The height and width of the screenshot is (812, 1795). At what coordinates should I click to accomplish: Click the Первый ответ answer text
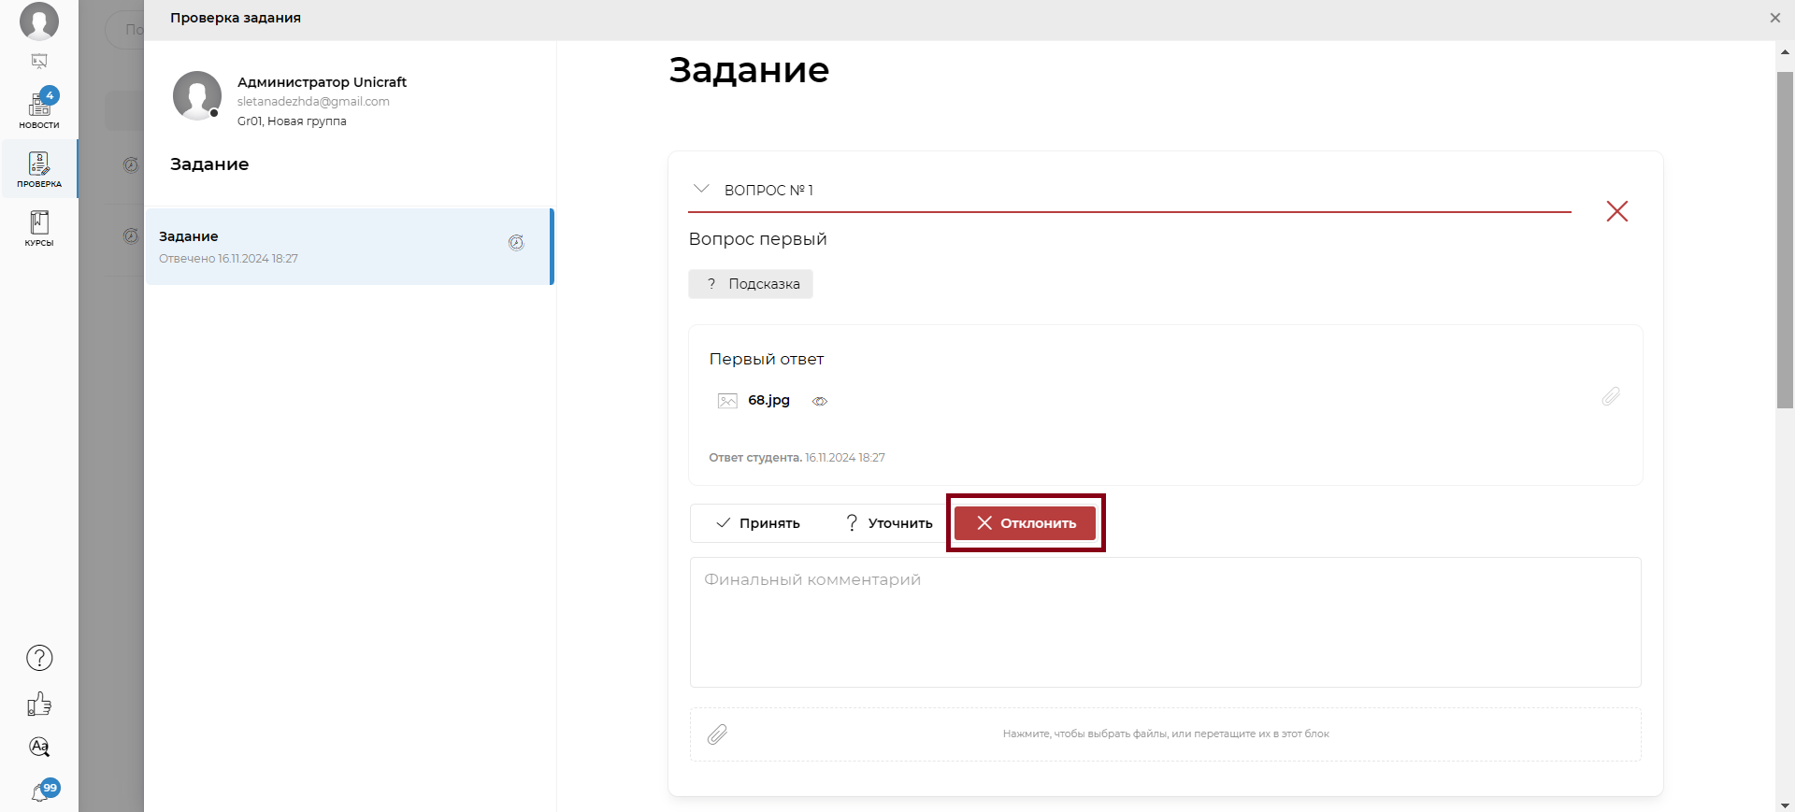click(x=767, y=359)
